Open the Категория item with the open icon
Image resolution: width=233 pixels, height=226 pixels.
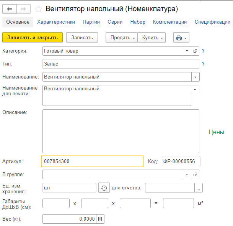(x=195, y=51)
